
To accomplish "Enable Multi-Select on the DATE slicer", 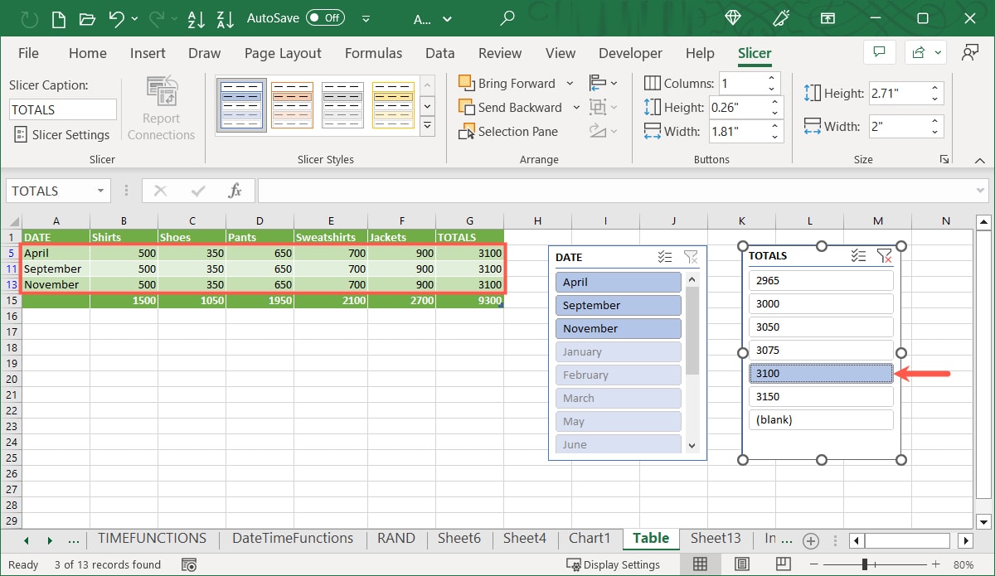I will click(x=664, y=257).
